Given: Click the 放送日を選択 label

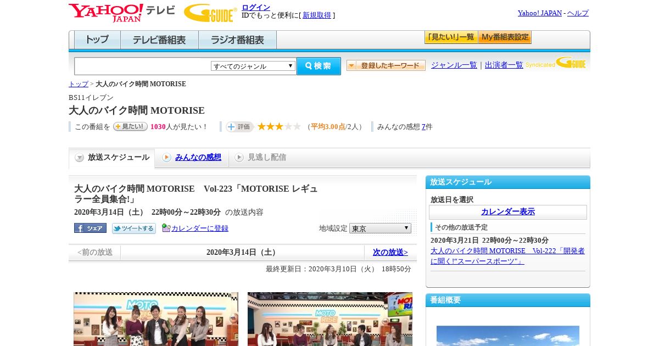Looking at the screenshot, I should point(452,199).
